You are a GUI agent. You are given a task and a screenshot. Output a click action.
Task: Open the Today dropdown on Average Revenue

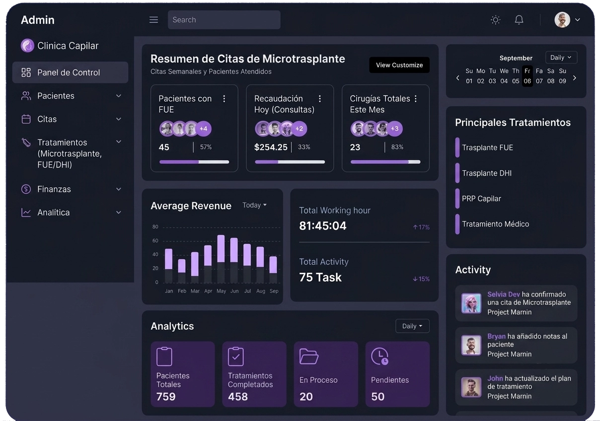[x=254, y=205]
